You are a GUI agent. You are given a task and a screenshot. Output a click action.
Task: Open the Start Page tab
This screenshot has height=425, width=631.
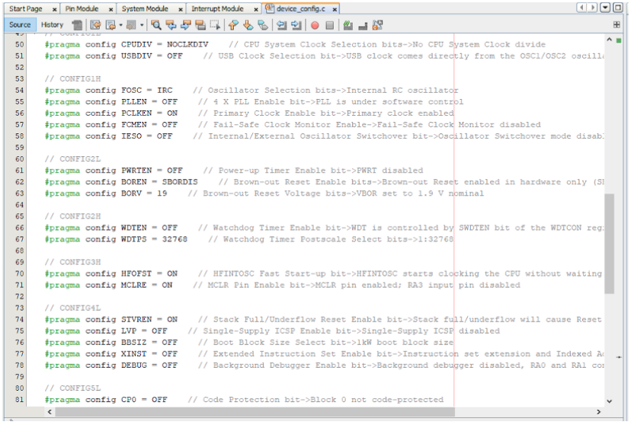(x=26, y=8)
